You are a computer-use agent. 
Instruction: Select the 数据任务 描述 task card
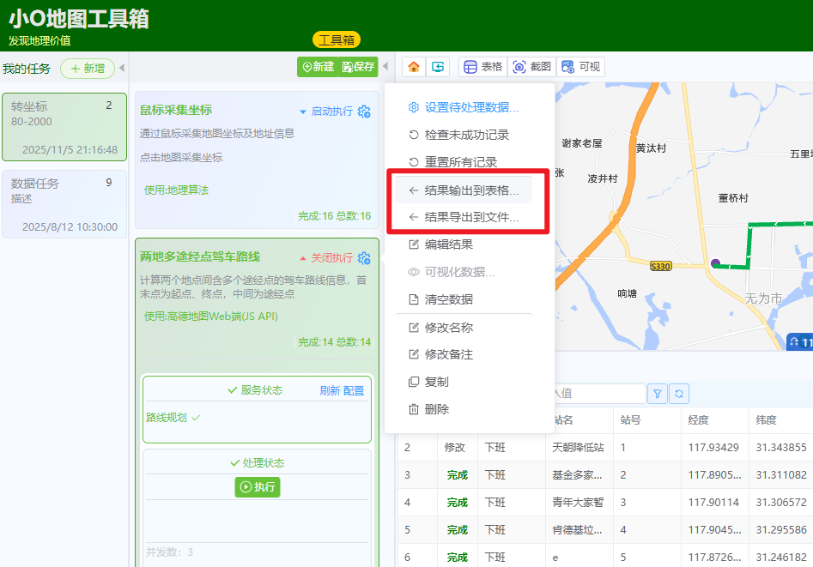coord(64,204)
